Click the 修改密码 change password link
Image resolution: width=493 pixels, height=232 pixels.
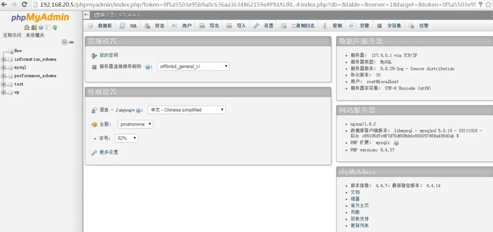click(x=108, y=55)
